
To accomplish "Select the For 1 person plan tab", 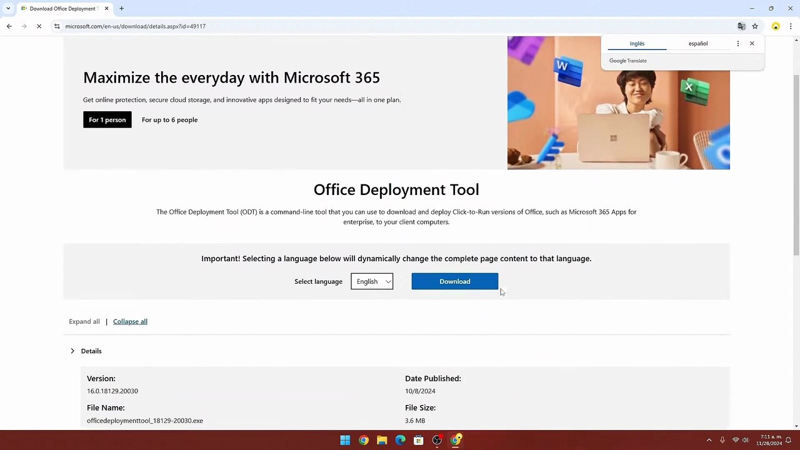I will coord(107,119).
